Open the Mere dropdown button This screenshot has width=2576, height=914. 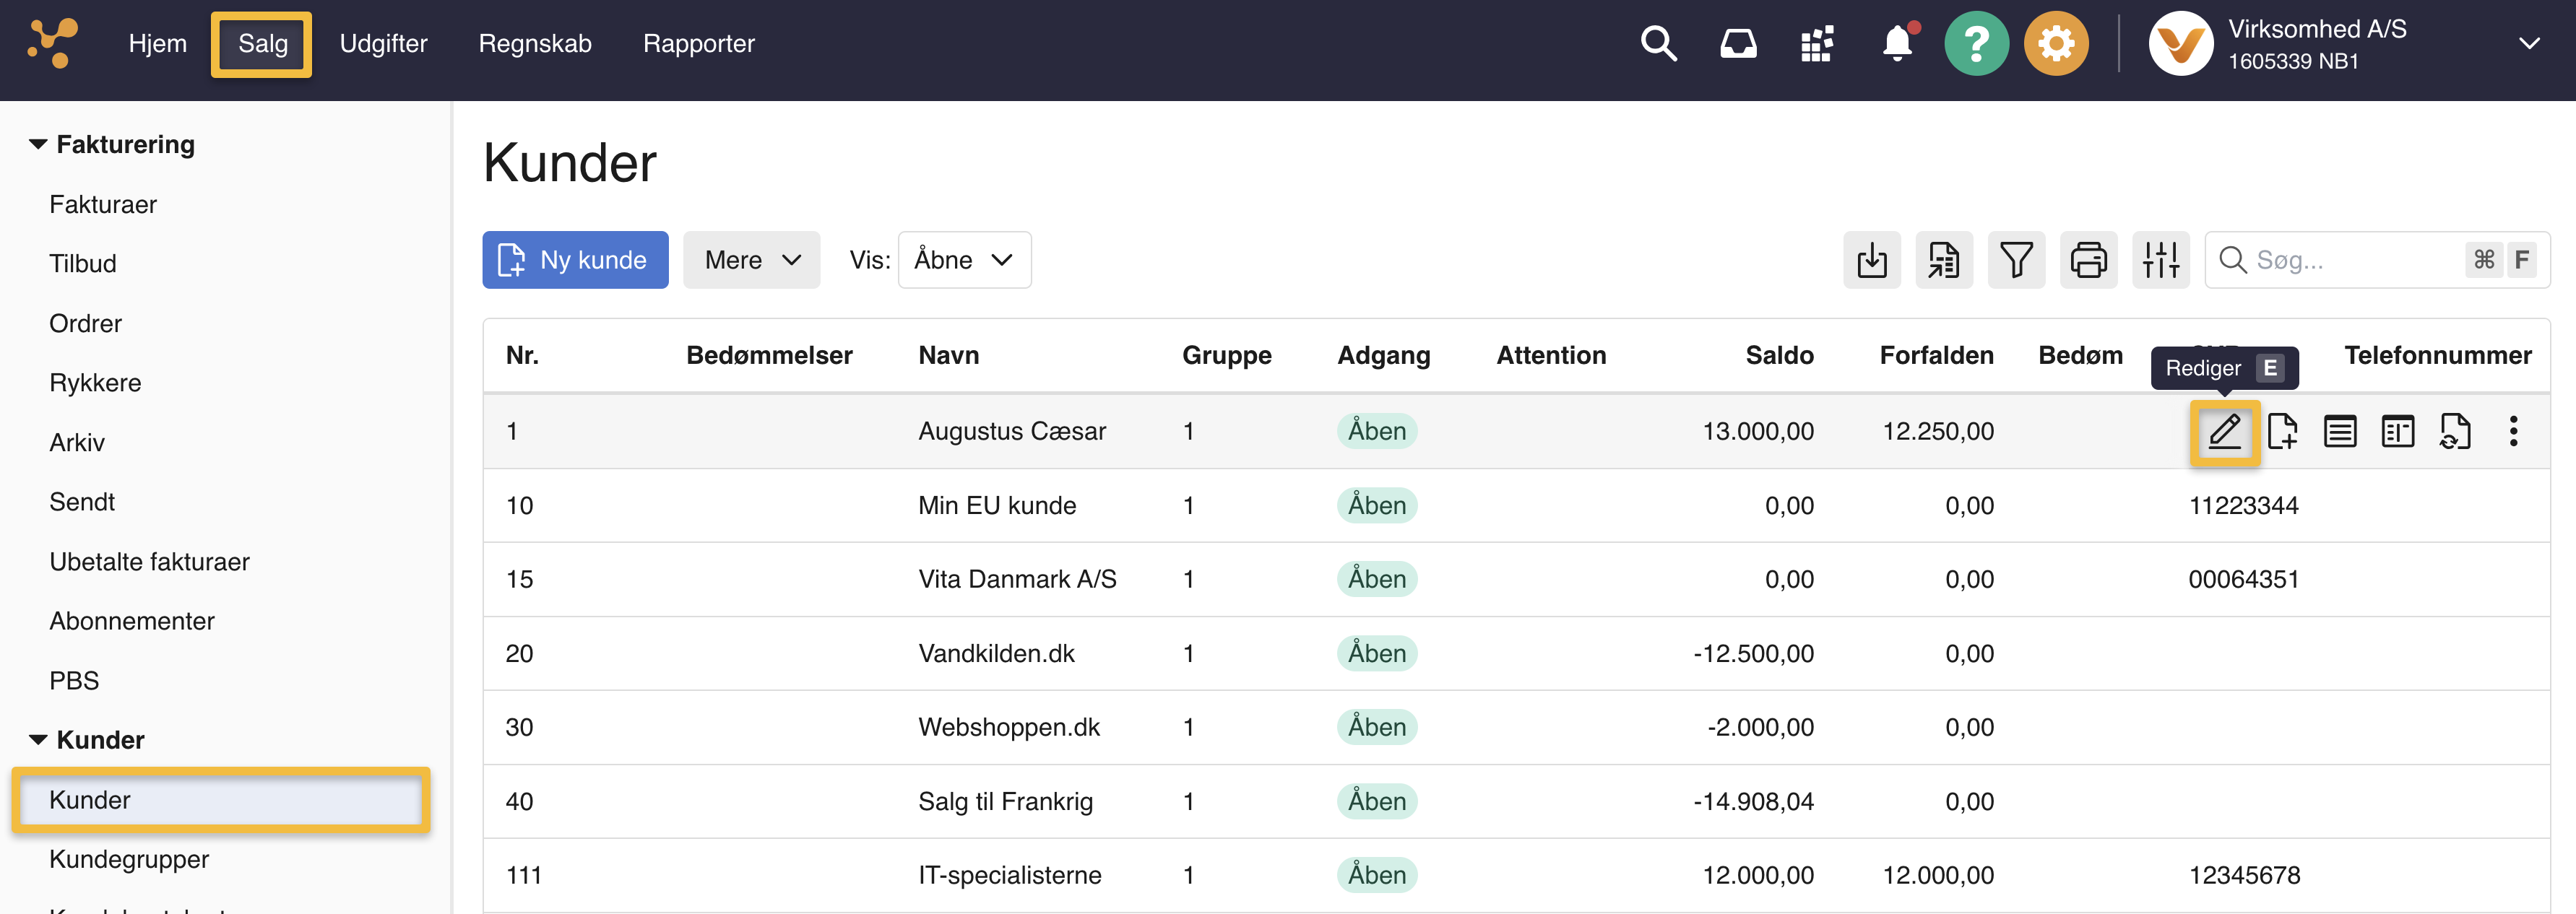coord(751,261)
